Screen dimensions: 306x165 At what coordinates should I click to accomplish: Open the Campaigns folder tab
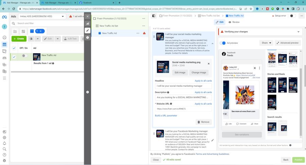(x=15, y=31)
